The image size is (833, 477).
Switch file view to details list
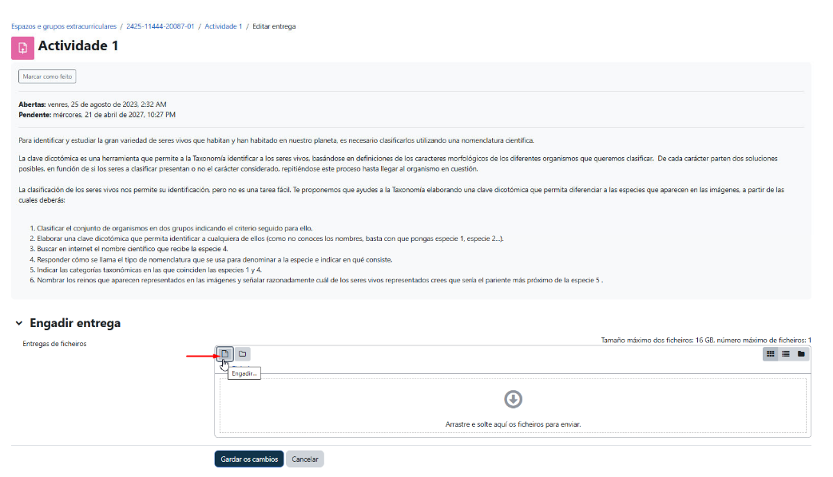tap(786, 353)
